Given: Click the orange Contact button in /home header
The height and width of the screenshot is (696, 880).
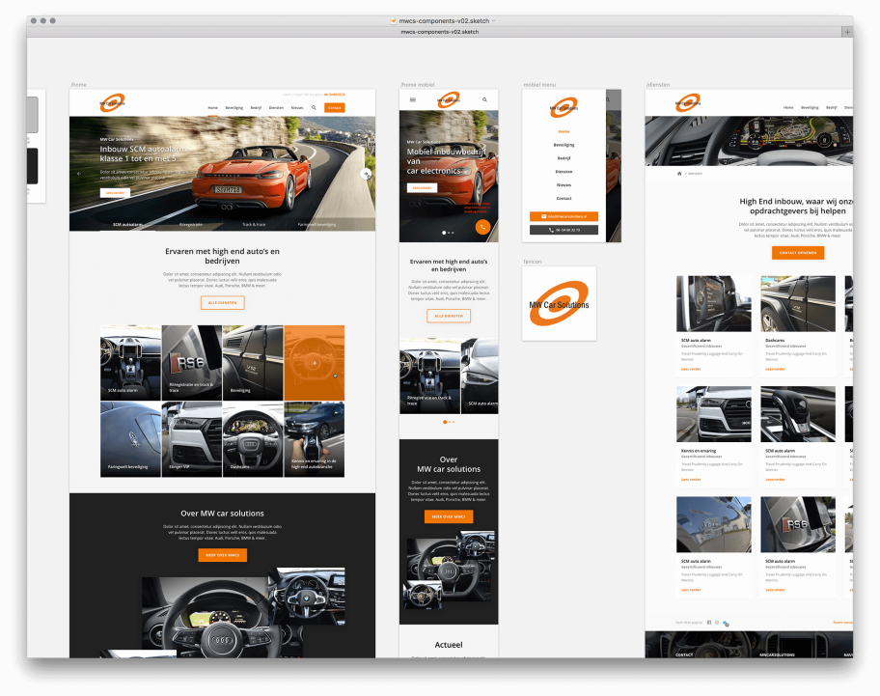Looking at the screenshot, I should 335,108.
